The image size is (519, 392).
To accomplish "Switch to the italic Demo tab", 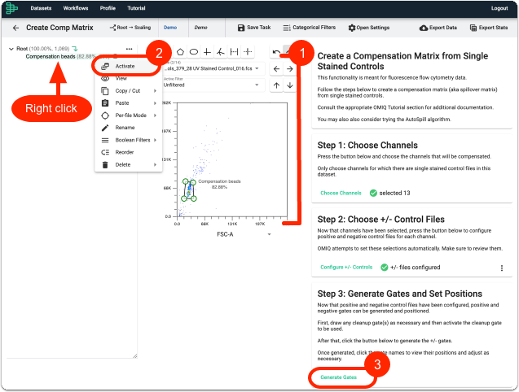I will 200,28.
